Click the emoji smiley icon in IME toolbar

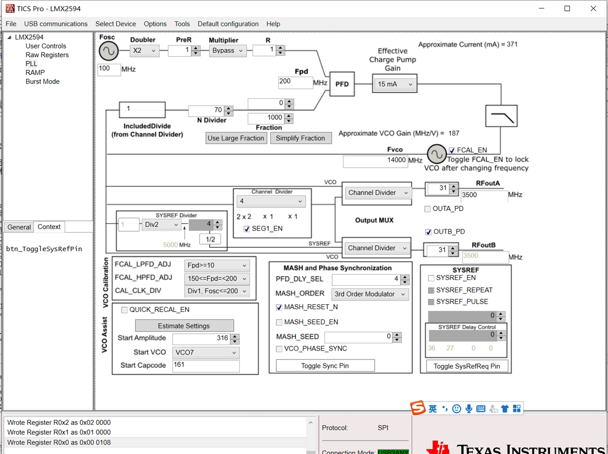coord(457,409)
